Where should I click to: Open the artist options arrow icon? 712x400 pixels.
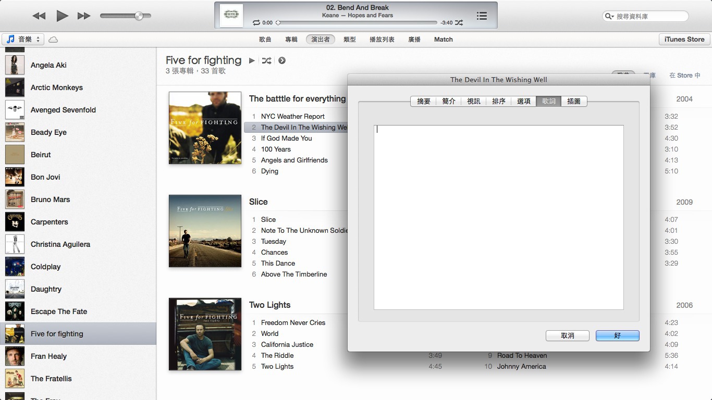pos(282,60)
